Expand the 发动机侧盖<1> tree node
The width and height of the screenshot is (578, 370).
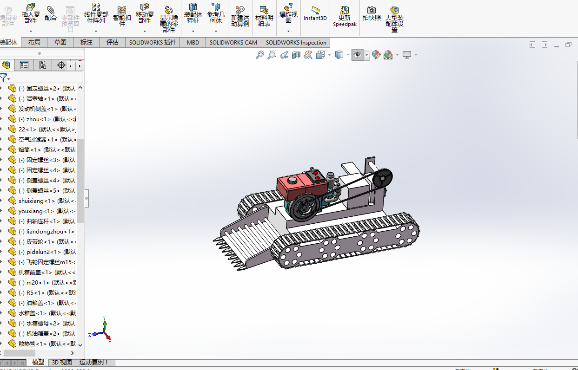[1, 109]
